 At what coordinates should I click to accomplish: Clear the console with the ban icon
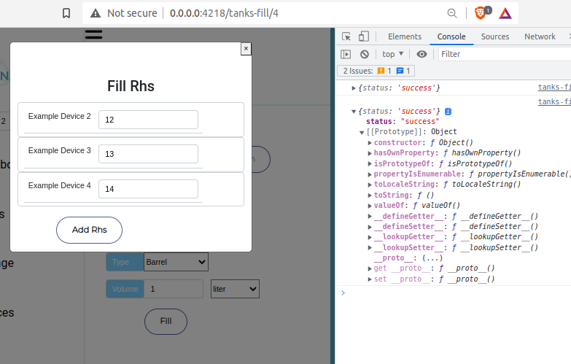[x=364, y=54]
